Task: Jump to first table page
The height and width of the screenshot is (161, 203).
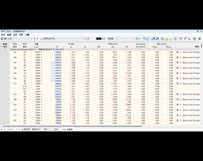Action: click(x=1, y=129)
